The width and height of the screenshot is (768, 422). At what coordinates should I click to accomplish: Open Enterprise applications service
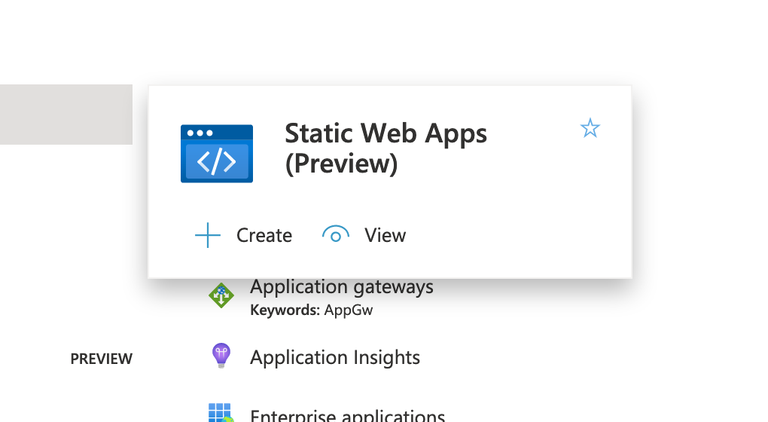click(x=347, y=416)
